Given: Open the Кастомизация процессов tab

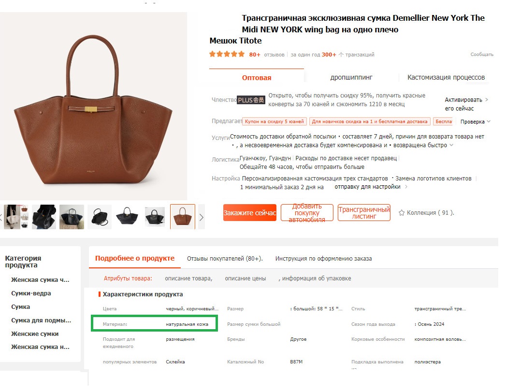Looking at the screenshot, I should (x=446, y=77).
